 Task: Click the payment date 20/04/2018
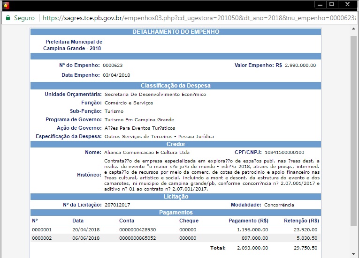[x=86, y=229]
